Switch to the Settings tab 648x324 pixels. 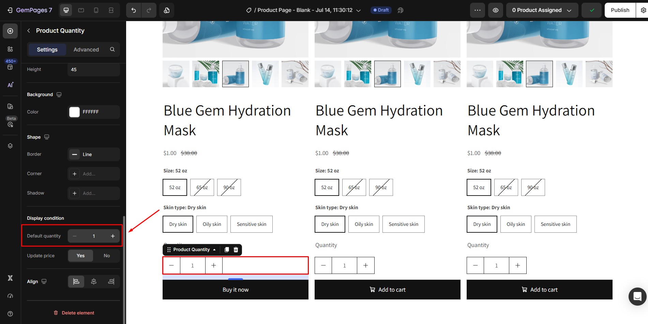[47, 49]
